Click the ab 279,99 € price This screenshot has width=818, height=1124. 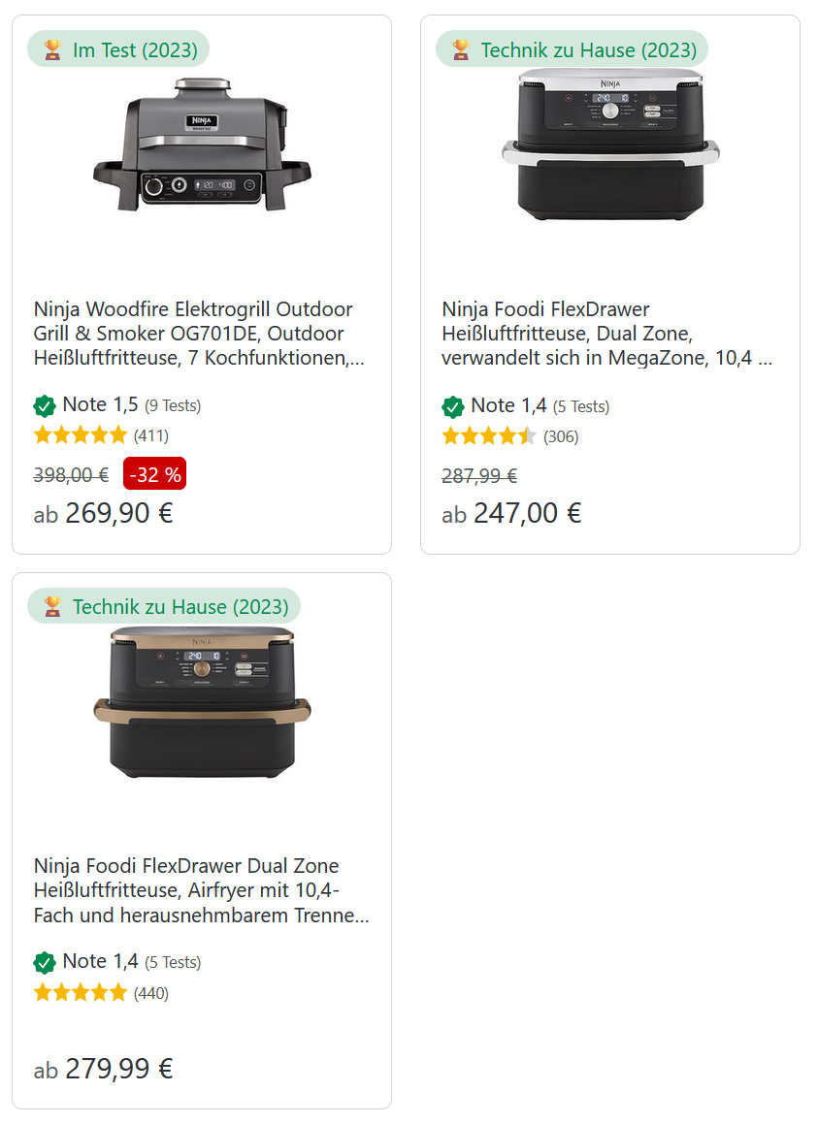click(x=104, y=1070)
